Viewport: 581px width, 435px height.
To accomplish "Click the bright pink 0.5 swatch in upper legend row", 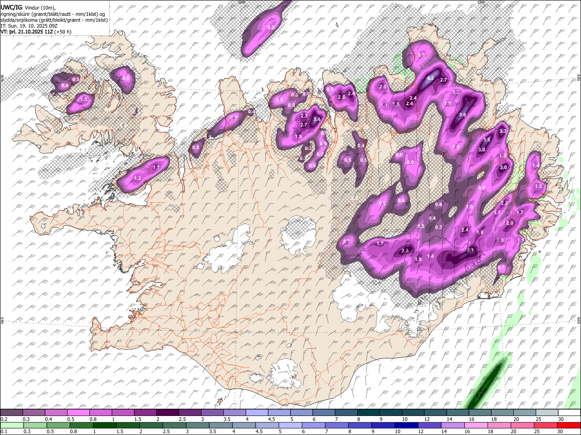I will [79, 413].
